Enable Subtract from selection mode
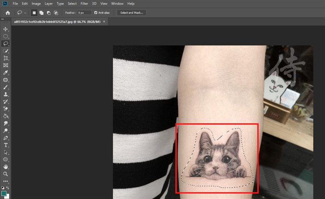 tap(48, 13)
